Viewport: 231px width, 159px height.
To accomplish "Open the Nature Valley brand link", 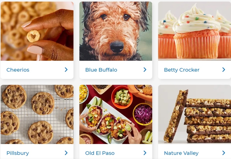I will tap(181, 153).
